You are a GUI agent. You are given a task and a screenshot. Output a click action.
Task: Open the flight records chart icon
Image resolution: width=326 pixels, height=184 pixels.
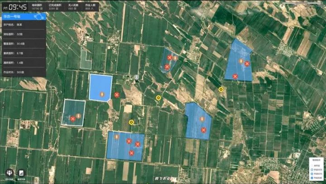[21, 173]
